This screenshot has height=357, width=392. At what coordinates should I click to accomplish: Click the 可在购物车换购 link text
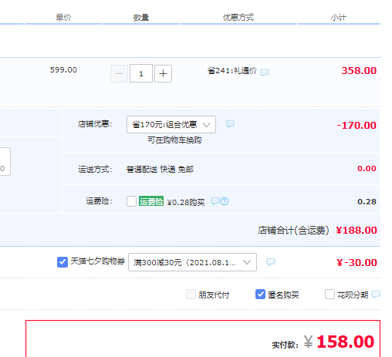point(174,140)
